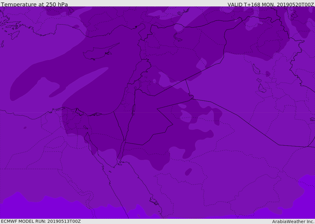Click the ArabiaWeather Inc. credit text
315x224 pixels.
(293, 222)
